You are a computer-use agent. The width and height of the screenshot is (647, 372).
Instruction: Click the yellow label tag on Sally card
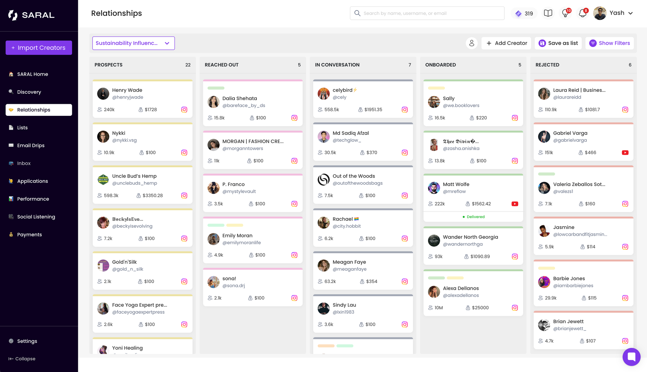[436, 88]
